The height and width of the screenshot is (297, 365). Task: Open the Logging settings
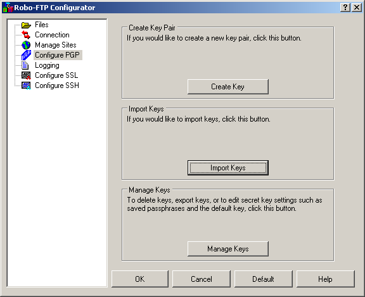pos(47,65)
